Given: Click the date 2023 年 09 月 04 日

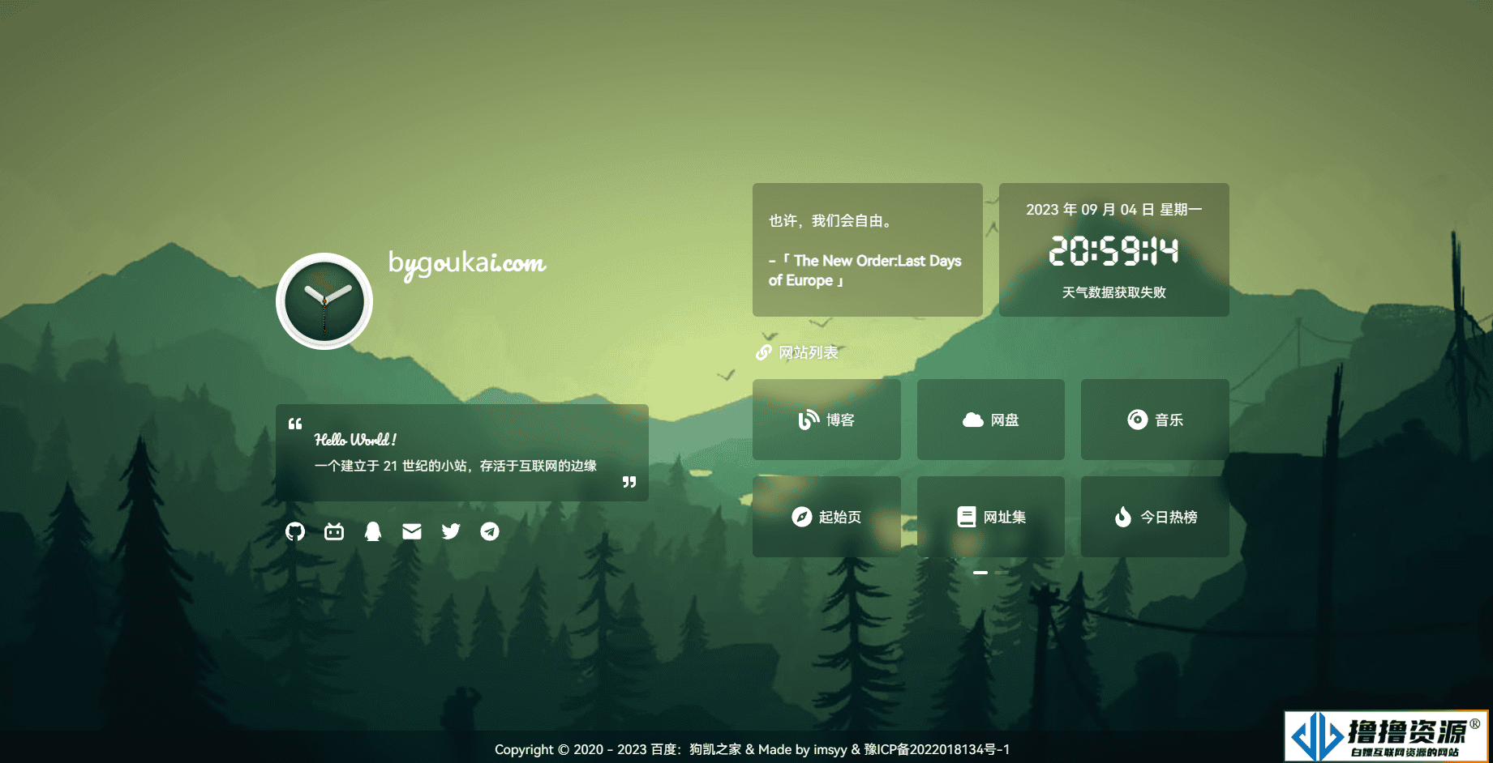Looking at the screenshot, I should click(1090, 209).
